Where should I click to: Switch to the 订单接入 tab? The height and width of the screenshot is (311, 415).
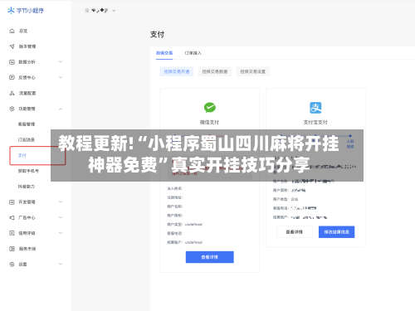pyautogui.click(x=193, y=53)
